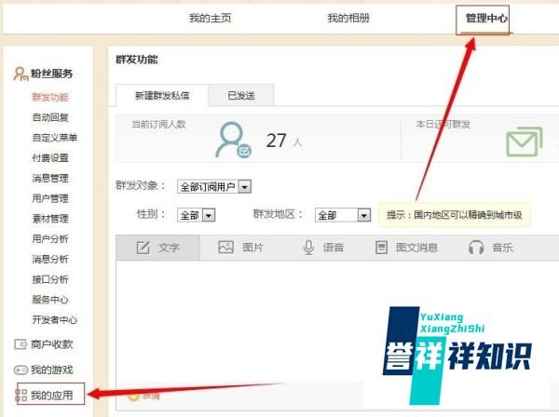Select 图文消息 message type
The image size is (559, 417).
point(406,248)
